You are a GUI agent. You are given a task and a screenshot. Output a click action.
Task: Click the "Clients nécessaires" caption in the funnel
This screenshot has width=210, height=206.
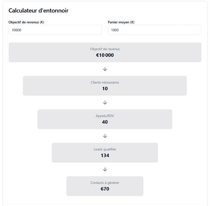tap(105, 82)
